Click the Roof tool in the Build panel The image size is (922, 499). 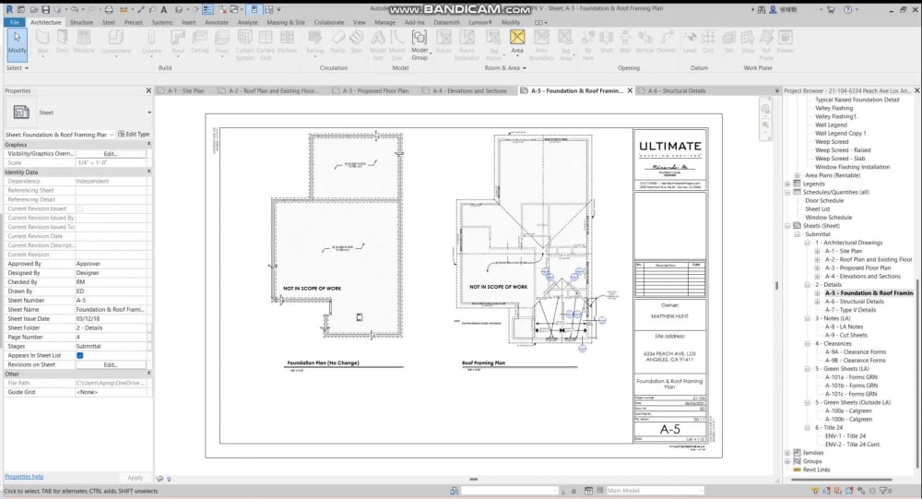pyautogui.click(x=178, y=42)
